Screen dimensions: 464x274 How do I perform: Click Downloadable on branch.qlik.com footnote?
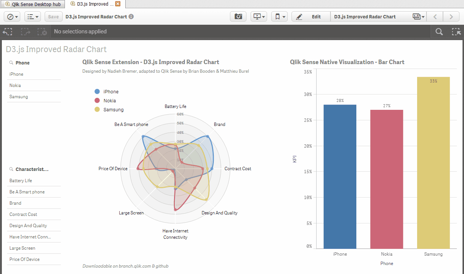(x=125, y=266)
